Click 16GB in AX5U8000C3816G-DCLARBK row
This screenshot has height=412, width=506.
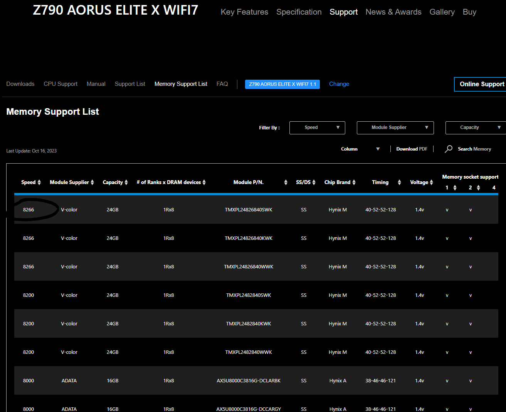click(x=113, y=381)
